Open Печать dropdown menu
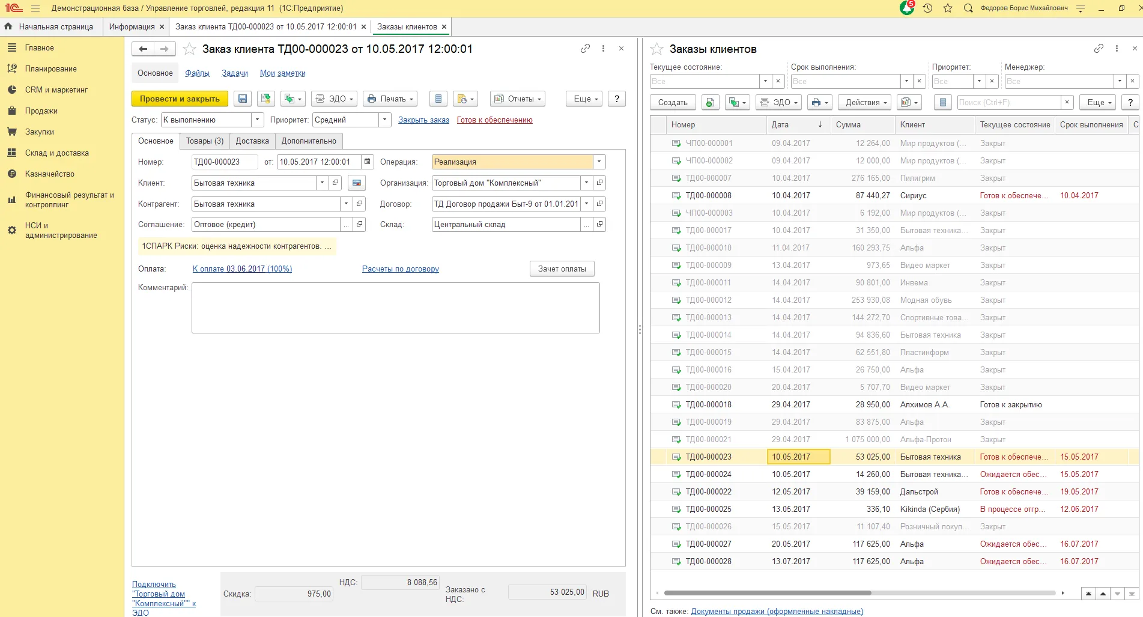 pyautogui.click(x=390, y=99)
